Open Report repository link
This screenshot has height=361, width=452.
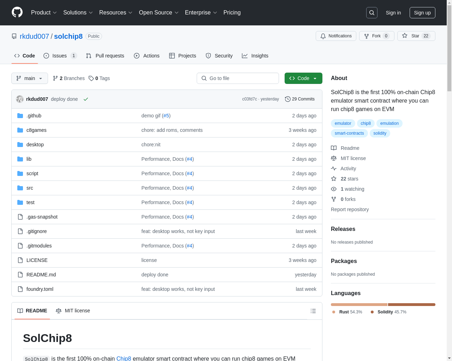tap(350, 209)
